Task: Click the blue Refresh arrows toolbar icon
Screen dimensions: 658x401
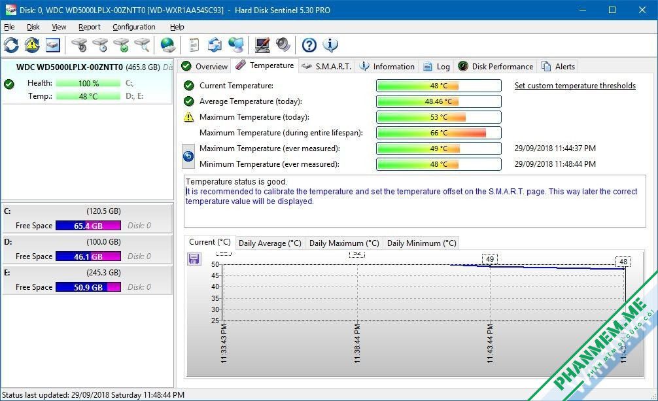Action: [x=11, y=45]
